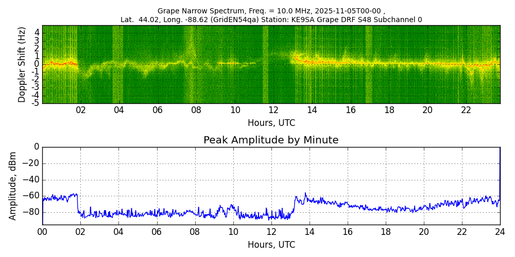This screenshot has height=257, width=515.
Task: Click the '22' hour tick below the spectrogram
Action: click(466, 111)
